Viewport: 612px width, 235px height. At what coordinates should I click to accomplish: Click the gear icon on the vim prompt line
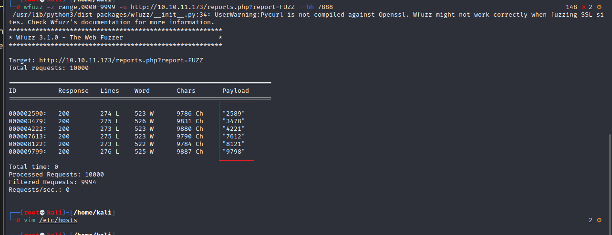(x=599, y=220)
